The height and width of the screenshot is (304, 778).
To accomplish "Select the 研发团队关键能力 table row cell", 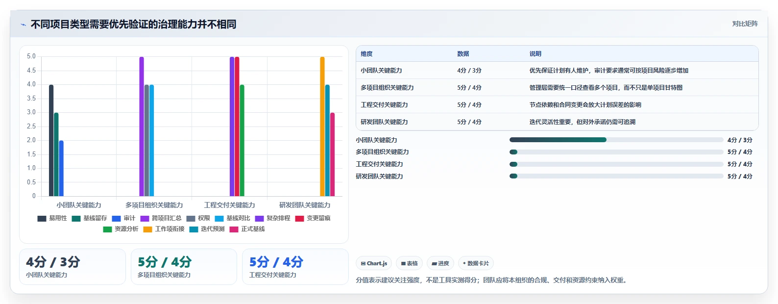I will (384, 122).
